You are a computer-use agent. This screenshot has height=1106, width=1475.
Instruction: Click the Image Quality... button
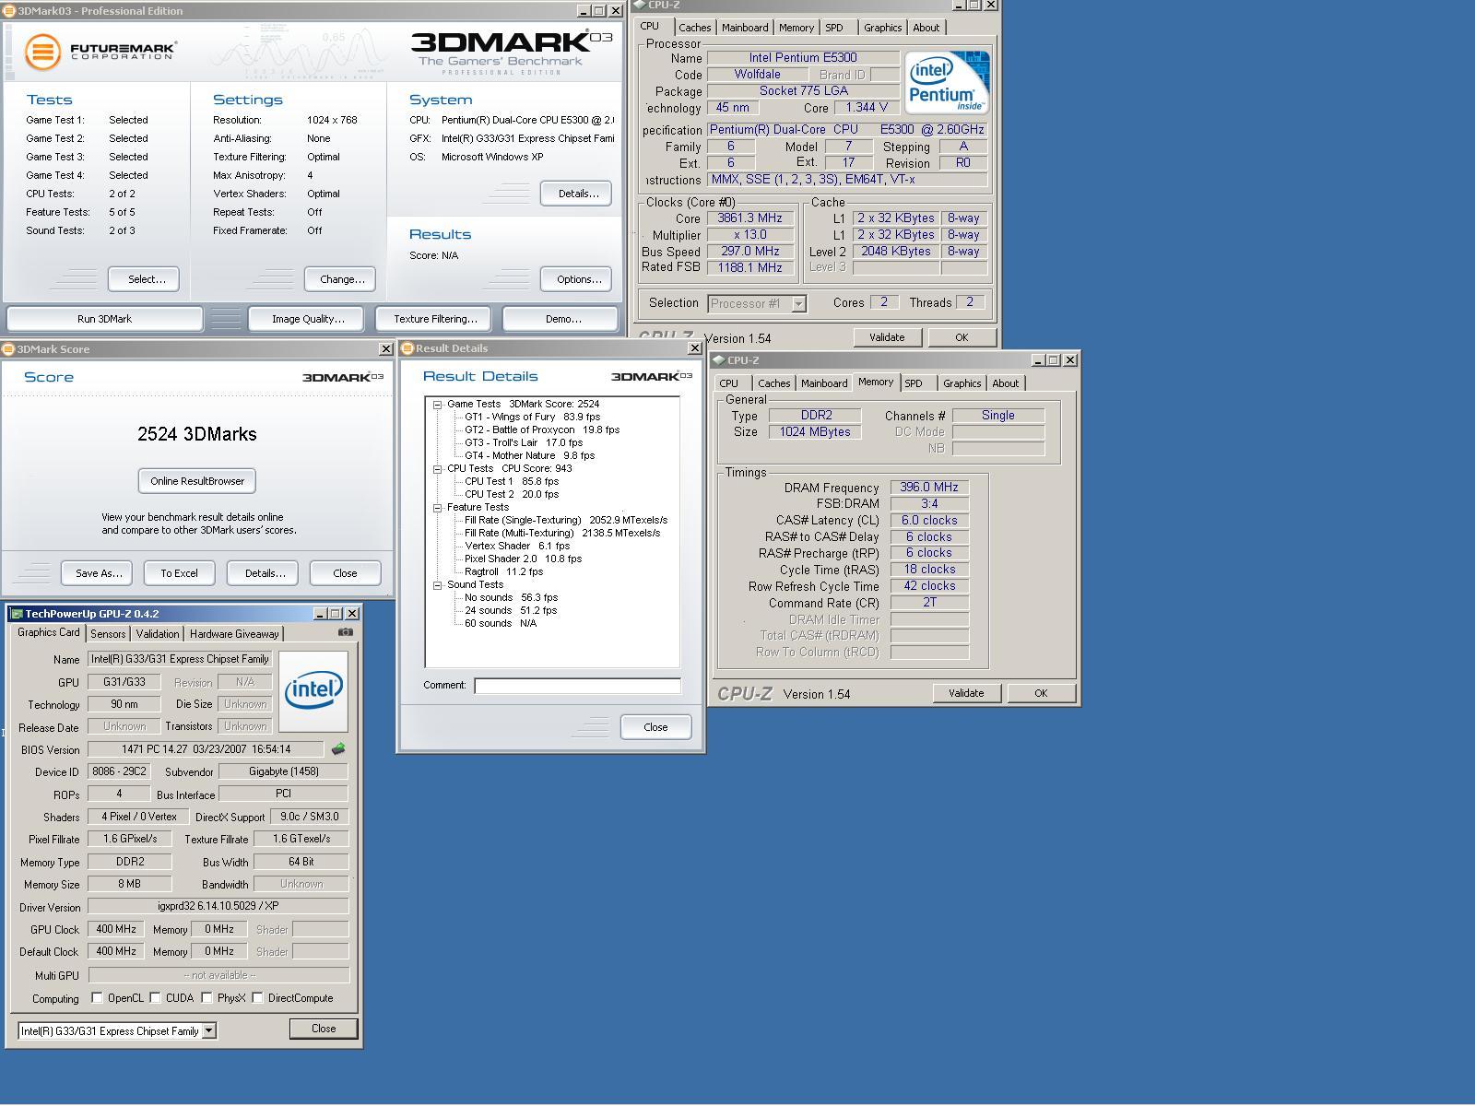305,319
